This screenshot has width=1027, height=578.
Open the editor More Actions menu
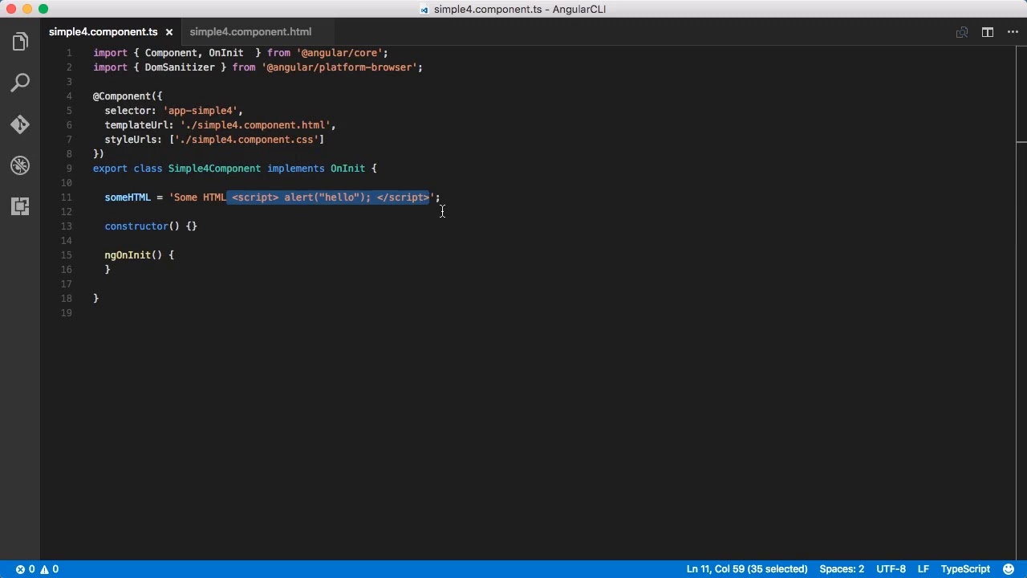click(x=1013, y=32)
